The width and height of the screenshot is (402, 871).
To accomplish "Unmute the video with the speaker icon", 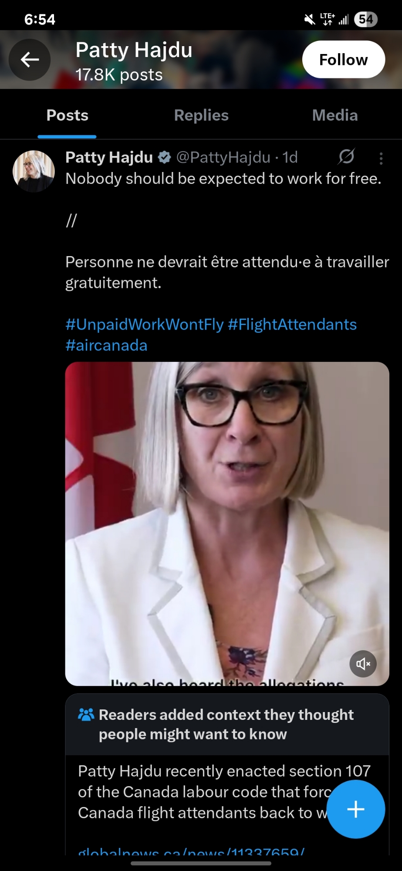I will (x=363, y=664).
